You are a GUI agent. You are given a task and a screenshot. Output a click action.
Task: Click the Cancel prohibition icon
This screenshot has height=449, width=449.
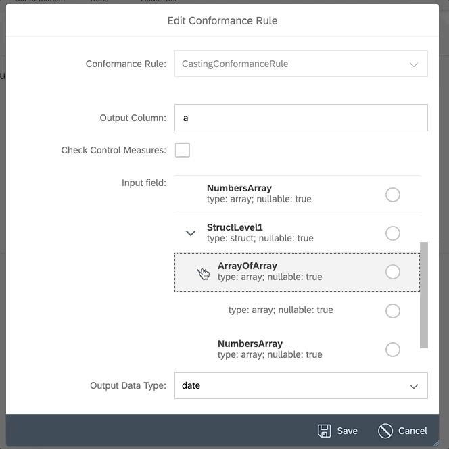[x=385, y=431]
